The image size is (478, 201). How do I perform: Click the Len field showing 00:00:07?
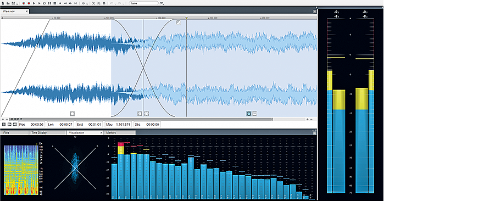pyautogui.click(x=61, y=125)
